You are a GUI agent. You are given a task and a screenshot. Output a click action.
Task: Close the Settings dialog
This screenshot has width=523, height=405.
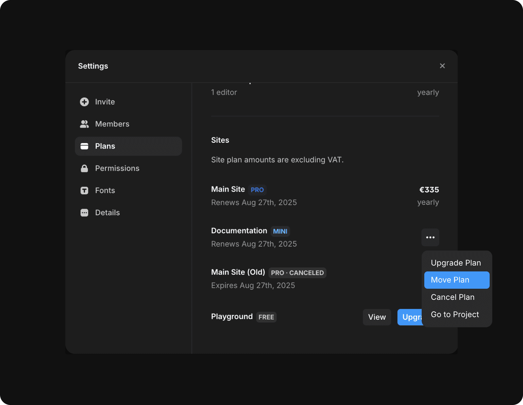click(442, 66)
